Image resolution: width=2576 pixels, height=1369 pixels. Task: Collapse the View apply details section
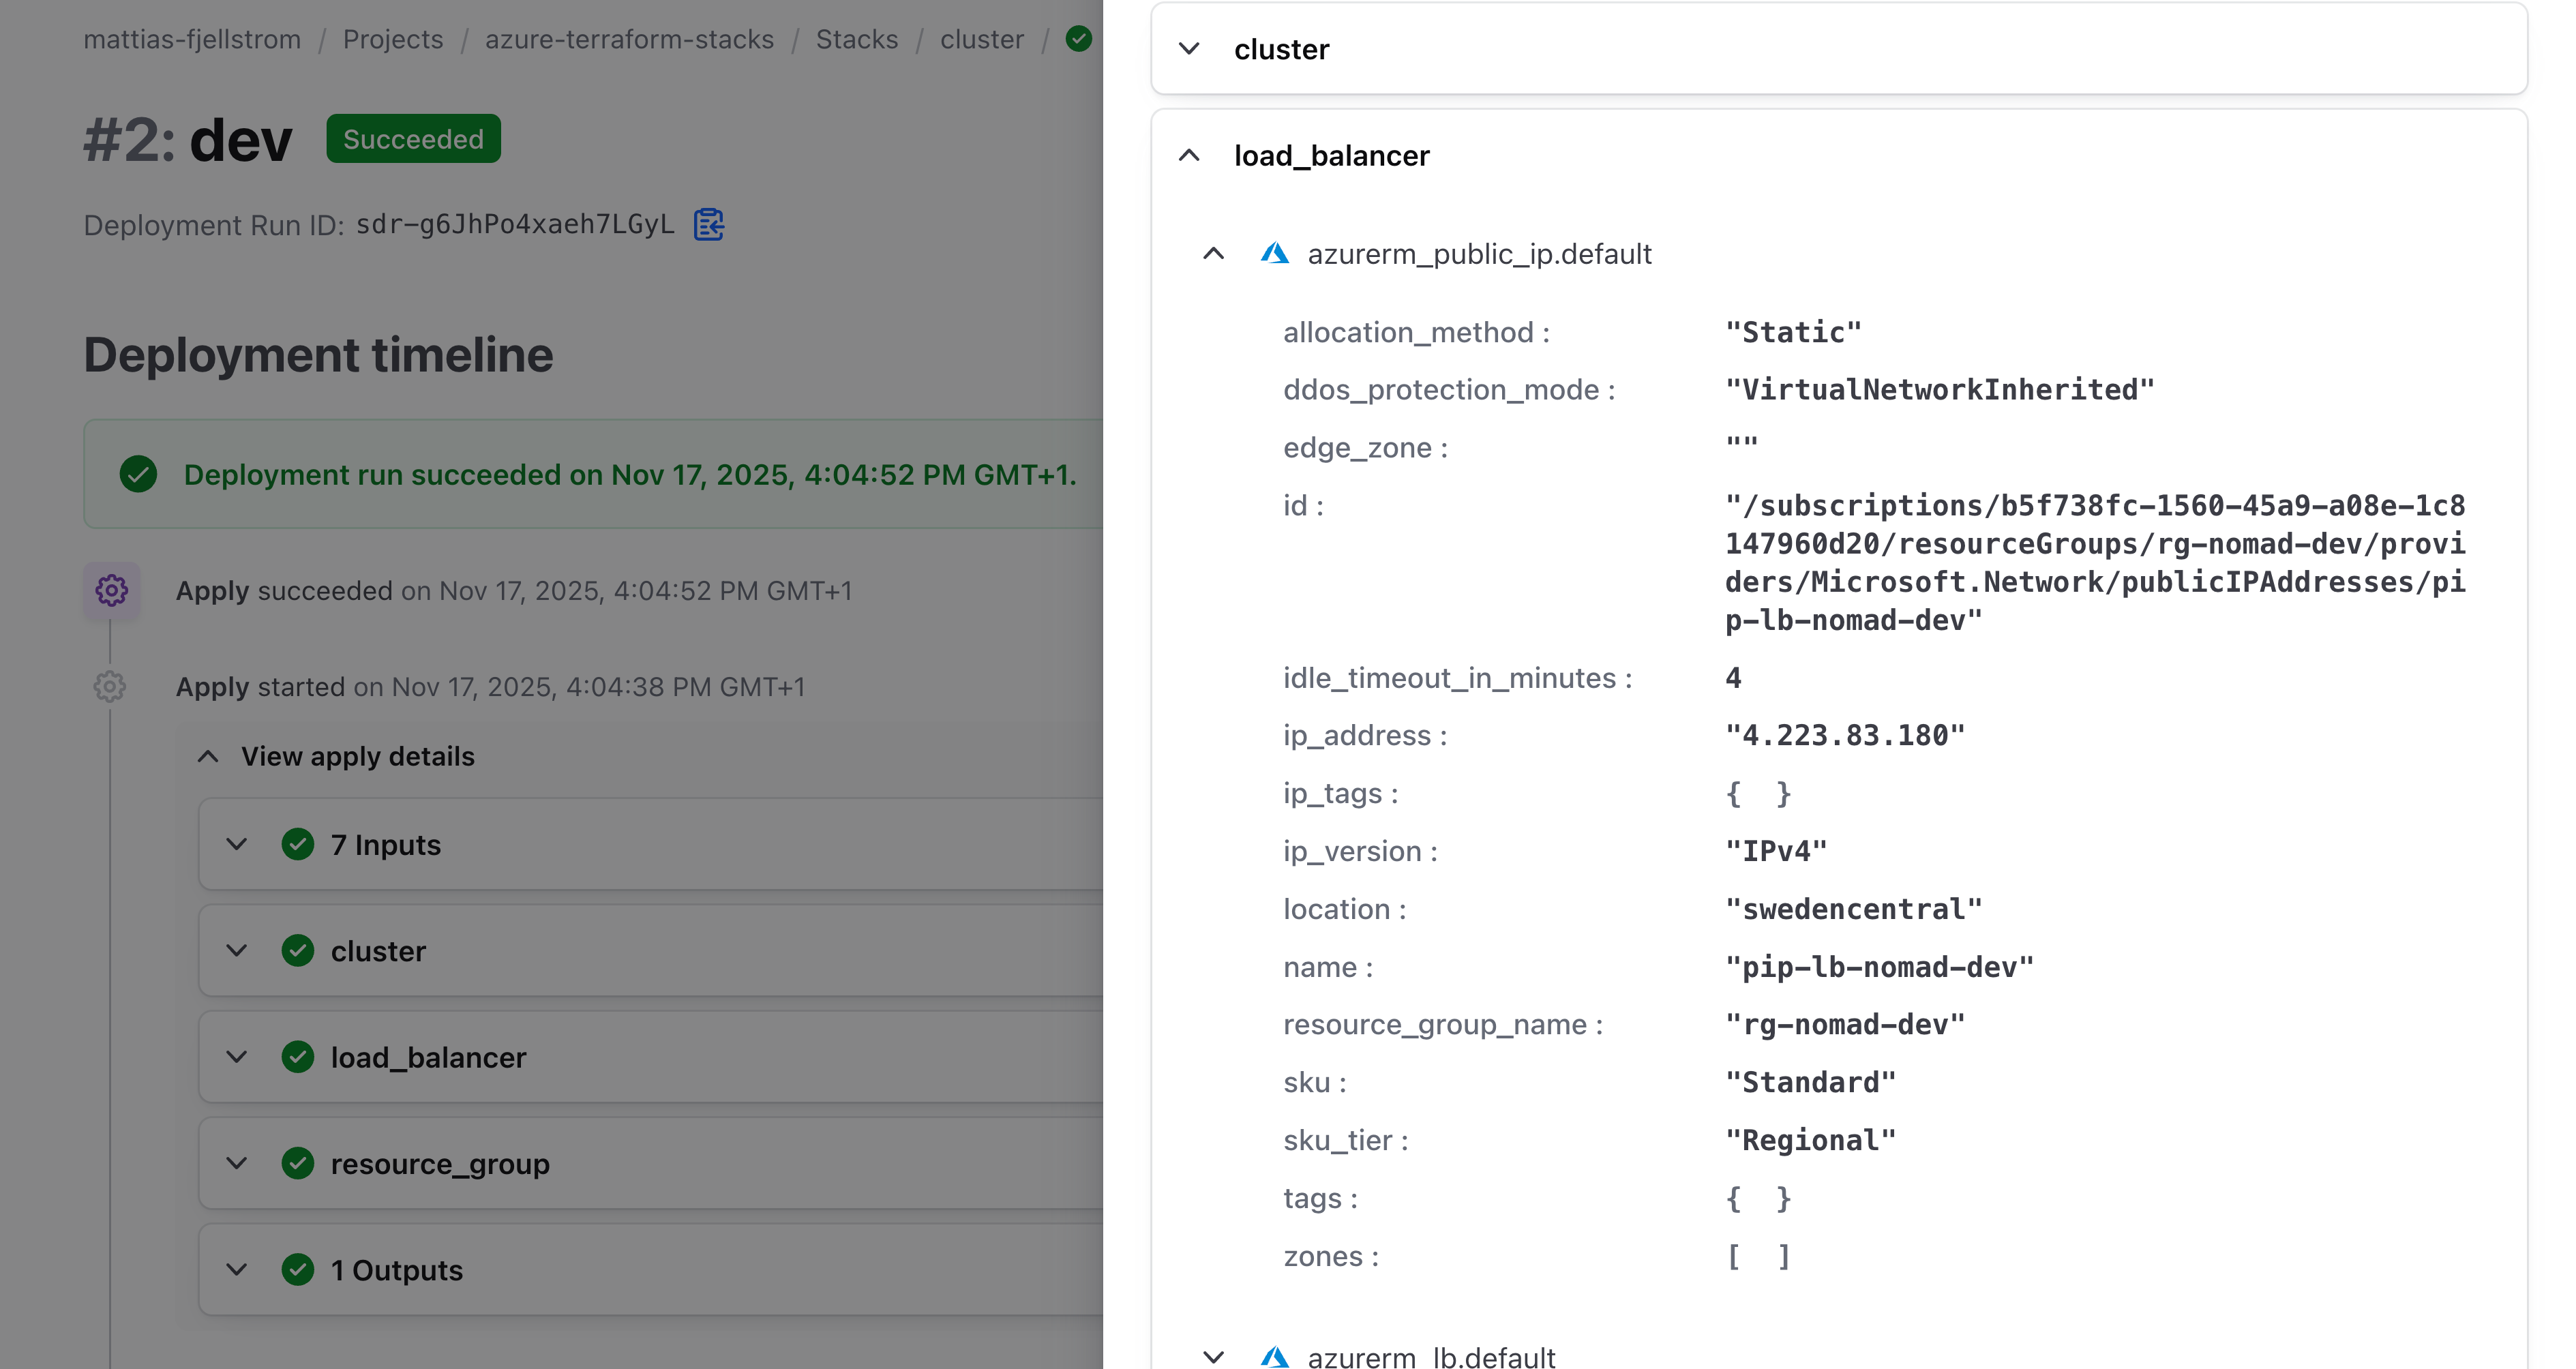tap(208, 756)
